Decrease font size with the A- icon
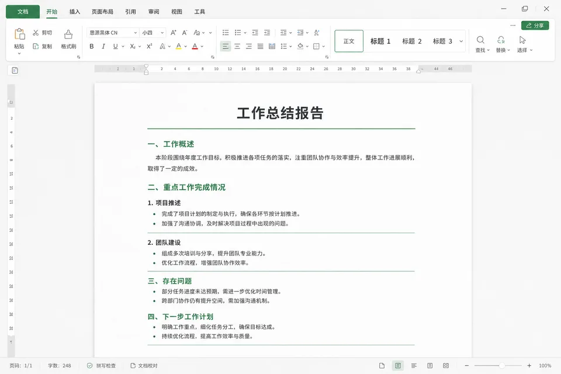 [x=185, y=33]
